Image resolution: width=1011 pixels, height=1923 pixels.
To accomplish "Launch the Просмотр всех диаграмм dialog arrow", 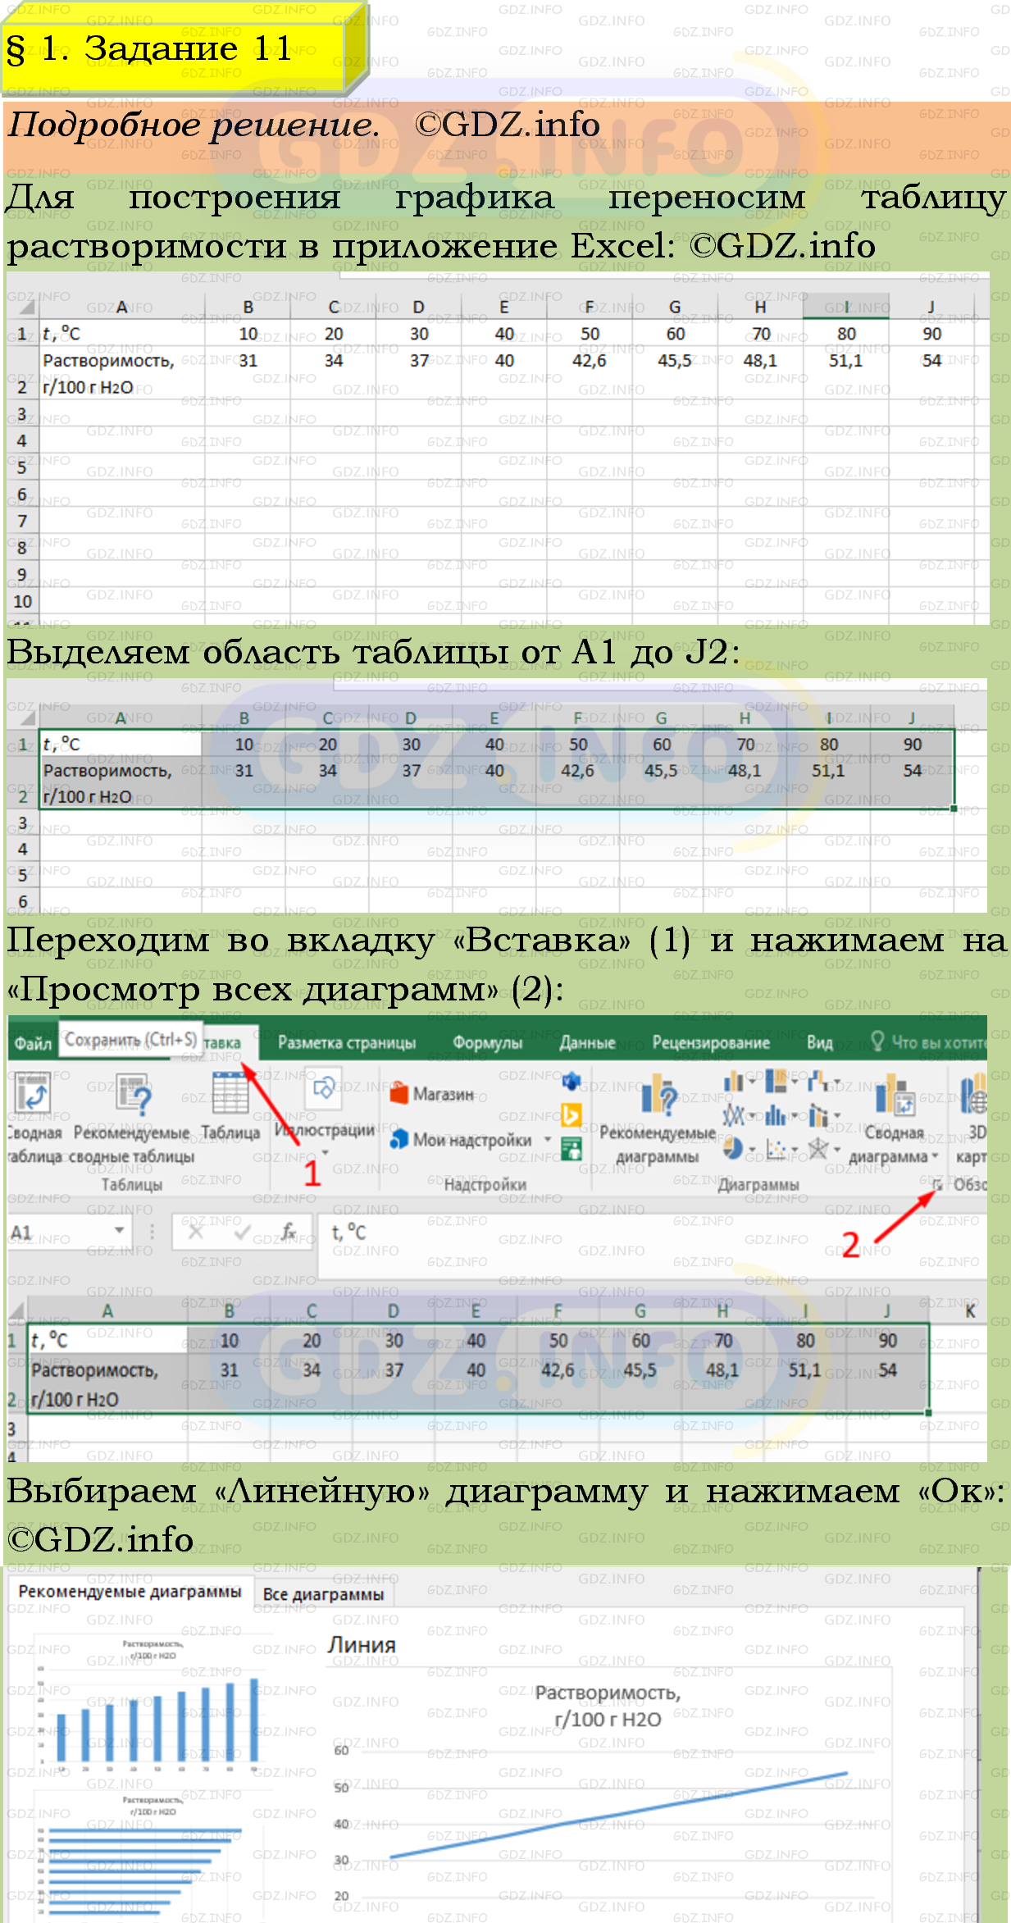I will click(x=937, y=1185).
